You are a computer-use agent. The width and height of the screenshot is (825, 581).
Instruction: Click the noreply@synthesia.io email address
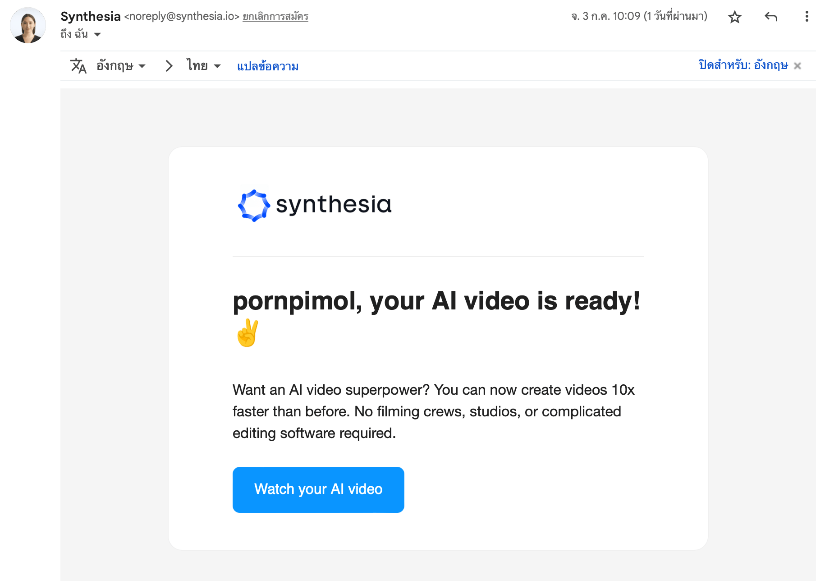(x=181, y=16)
